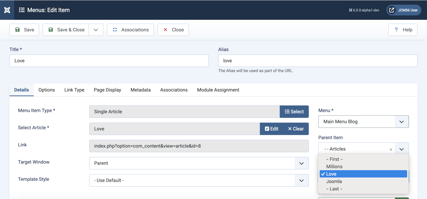The height and width of the screenshot is (199, 427).
Task: Click the 6.0.0-alpha1-dev version label
Action: pos(364,10)
